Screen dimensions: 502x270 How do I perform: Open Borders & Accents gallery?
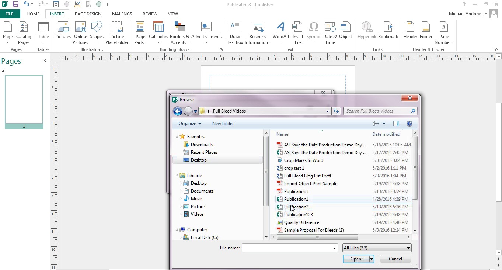[179, 33]
